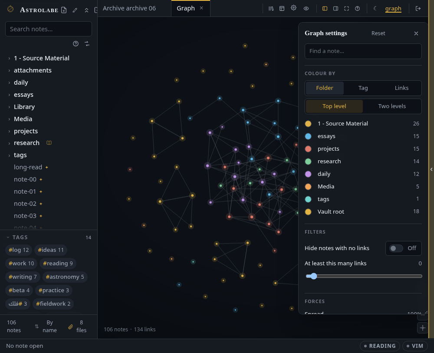The width and height of the screenshot is (434, 353).
Task: Toggle the left sidebar panel icon
Action: (x=325, y=9)
